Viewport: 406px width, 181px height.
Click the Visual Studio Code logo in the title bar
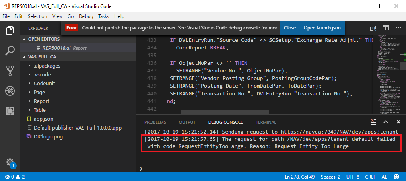[6, 6]
